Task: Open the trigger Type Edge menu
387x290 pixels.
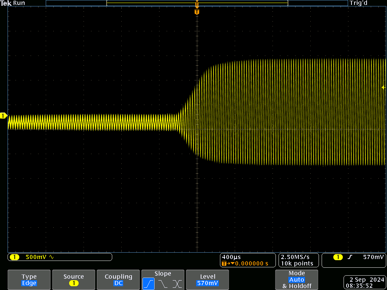Action: (x=29, y=279)
